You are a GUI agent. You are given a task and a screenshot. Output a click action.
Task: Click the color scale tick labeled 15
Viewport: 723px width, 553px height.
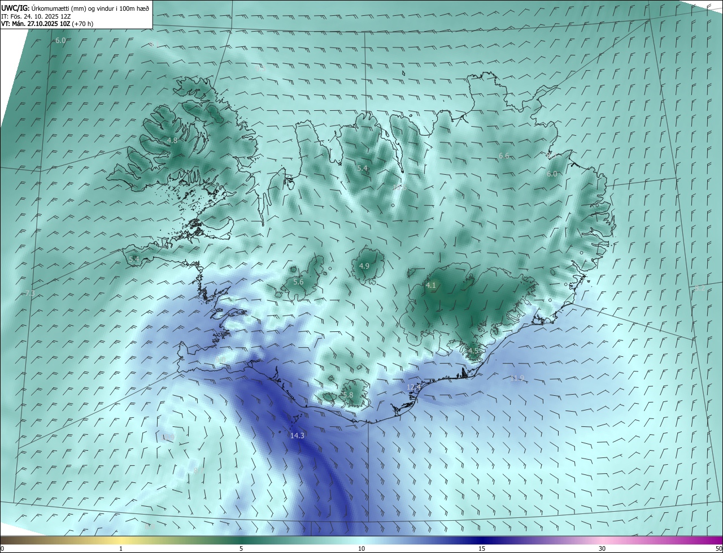482,548
